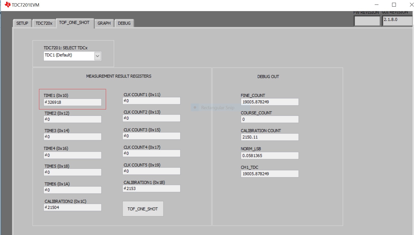Click the FW REVISION display field
This screenshot has height=235, width=415.
[x=367, y=21]
